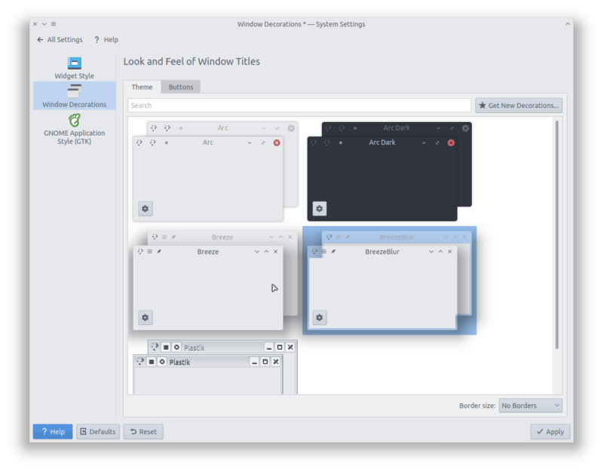Click Get New Decorations button
The width and height of the screenshot is (603, 472).
coord(519,106)
